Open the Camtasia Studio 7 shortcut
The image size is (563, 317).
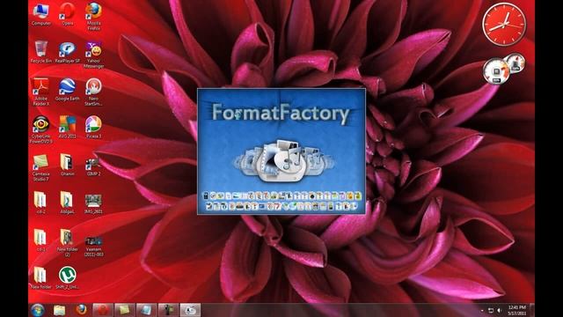(x=41, y=167)
